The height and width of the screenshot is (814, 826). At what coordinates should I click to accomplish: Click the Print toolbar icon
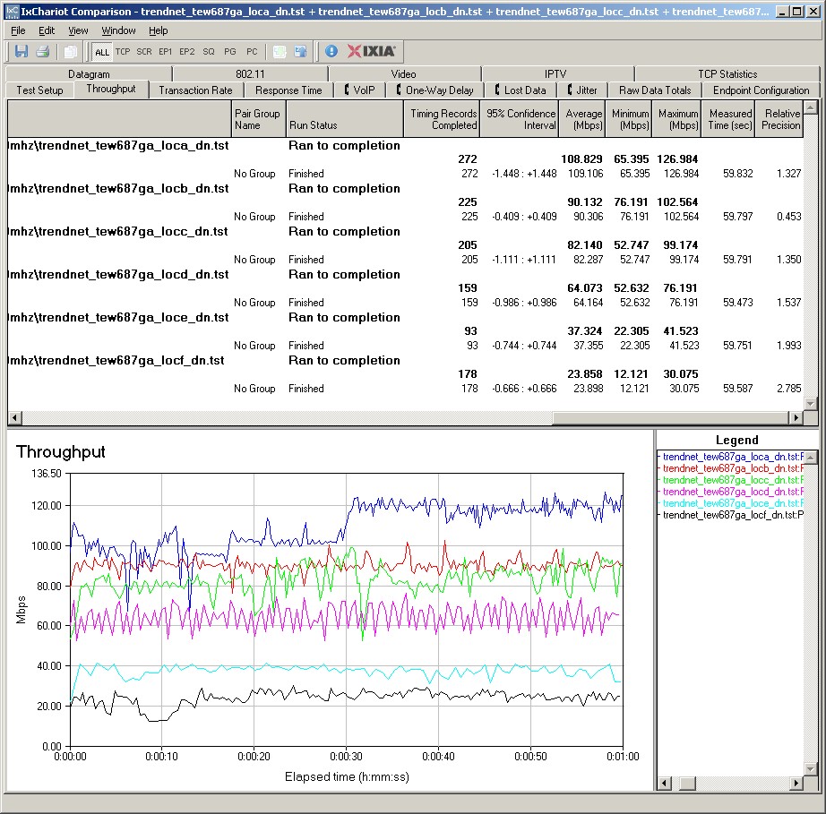pos(43,52)
